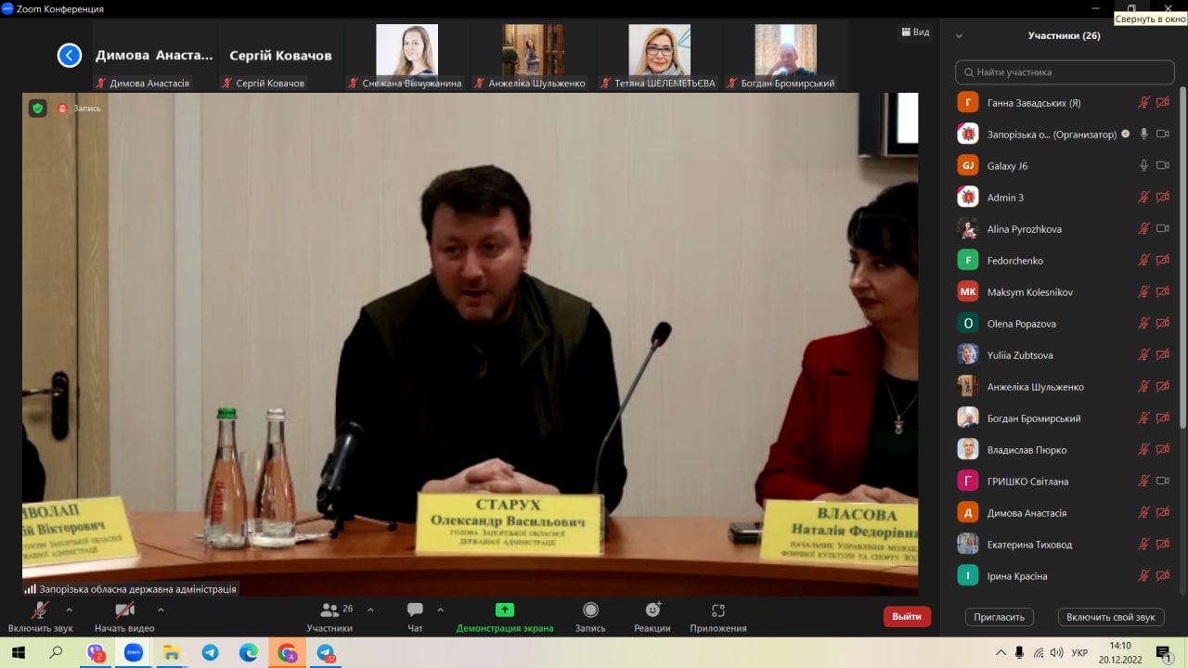Select Владислав Пюрко in the participants list
Image resolution: width=1188 pixels, height=668 pixels.
pos(1064,450)
